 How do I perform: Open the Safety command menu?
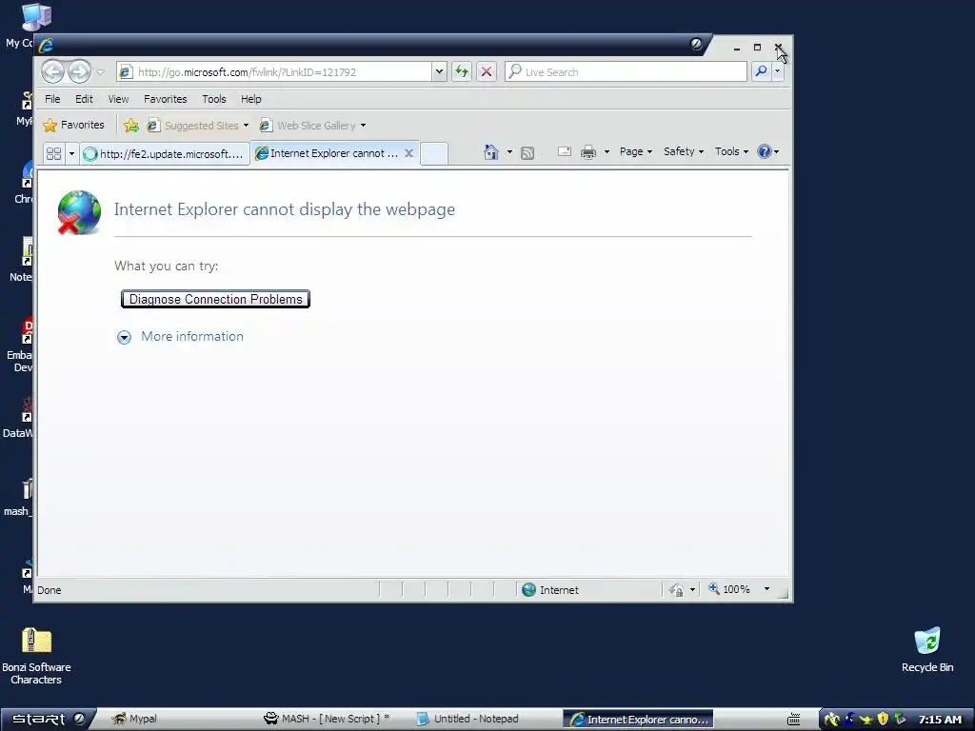click(x=684, y=151)
